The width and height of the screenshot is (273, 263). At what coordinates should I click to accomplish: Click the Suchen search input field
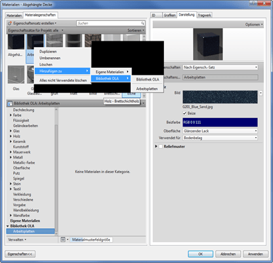pyautogui.click(x=108, y=23)
